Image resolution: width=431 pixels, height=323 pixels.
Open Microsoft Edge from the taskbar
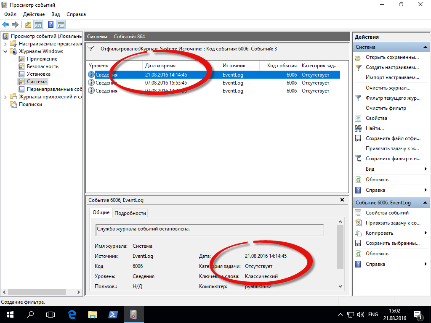72,314
